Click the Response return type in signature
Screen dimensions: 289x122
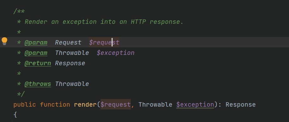coord(241,105)
